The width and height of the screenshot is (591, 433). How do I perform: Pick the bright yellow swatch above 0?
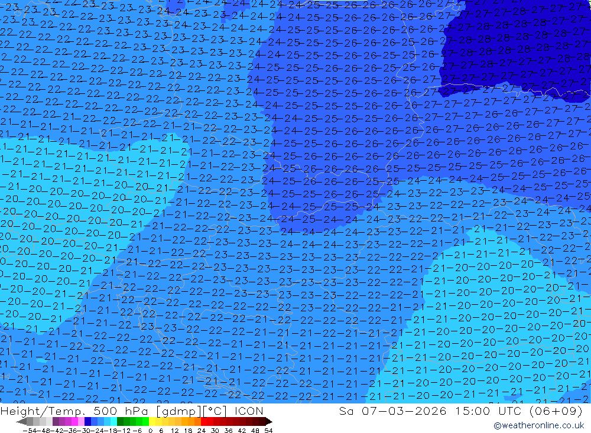tap(152, 421)
